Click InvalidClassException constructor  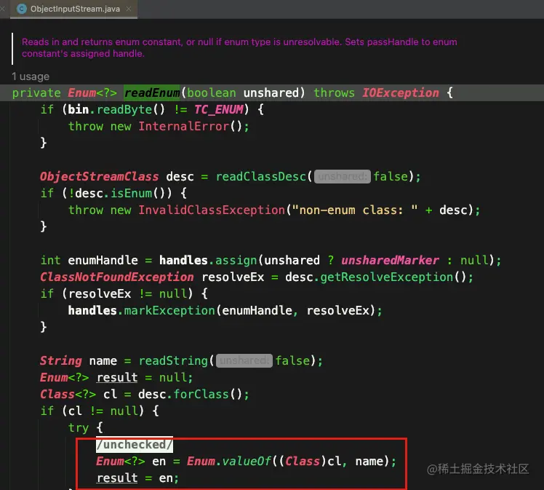tap(212, 210)
